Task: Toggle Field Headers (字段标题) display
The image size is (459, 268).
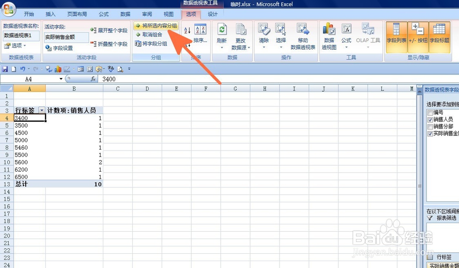Action: [x=439, y=37]
